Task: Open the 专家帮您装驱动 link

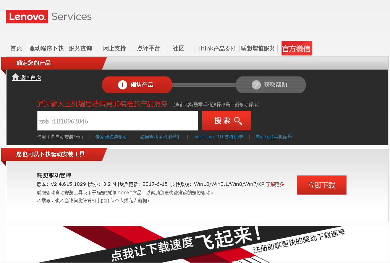Action: pos(111,137)
